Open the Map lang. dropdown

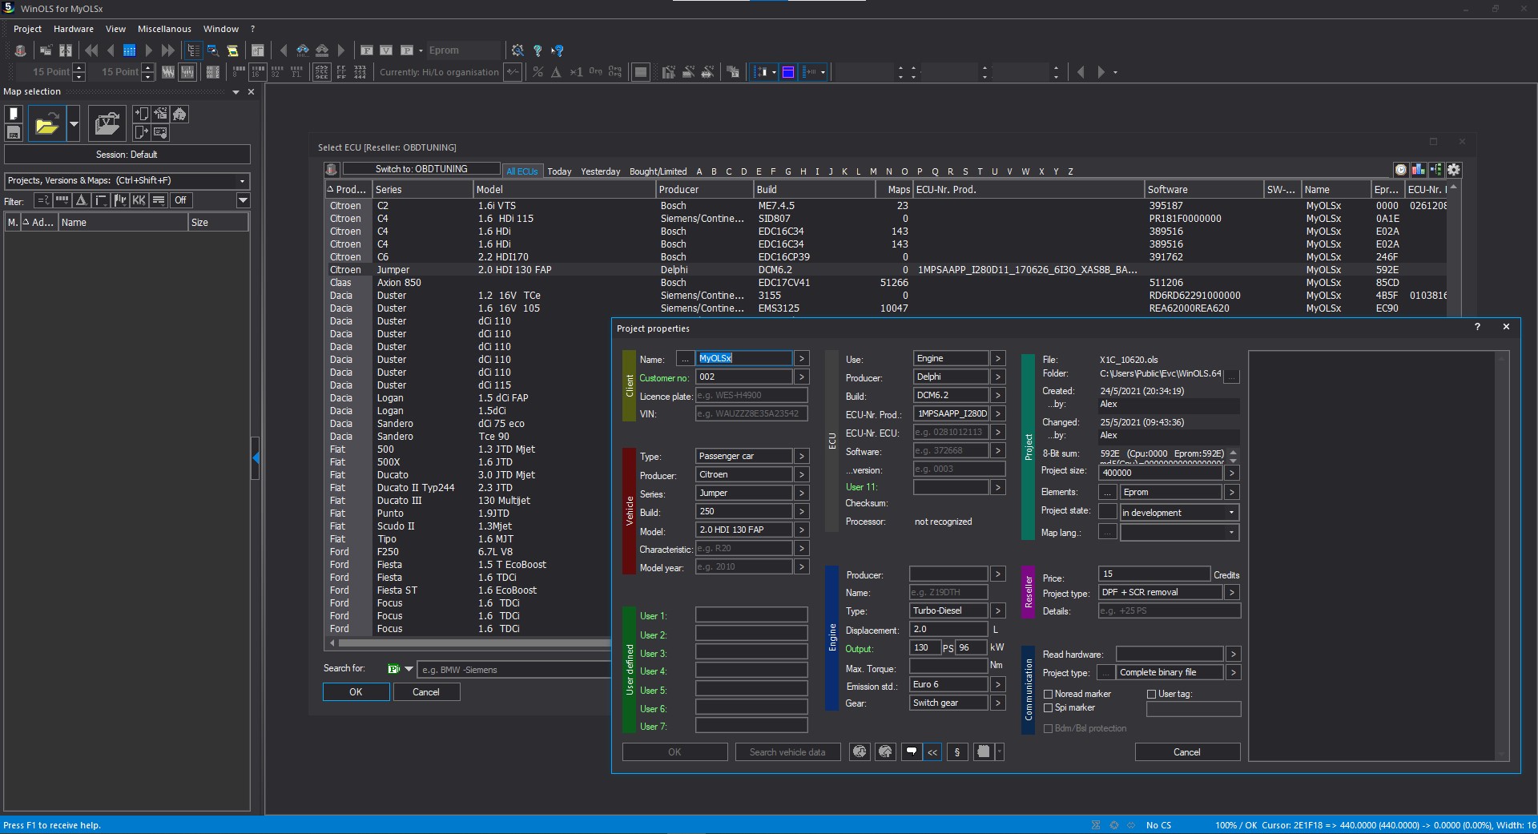(1231, 533)
